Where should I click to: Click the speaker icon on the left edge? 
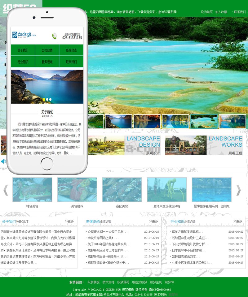2,161
